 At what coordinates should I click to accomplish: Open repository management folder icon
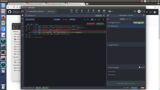point(23,11)
